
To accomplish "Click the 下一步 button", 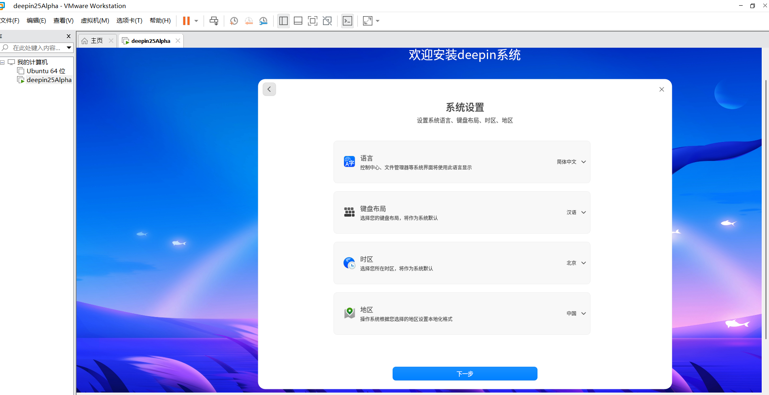I will (465, 374).
